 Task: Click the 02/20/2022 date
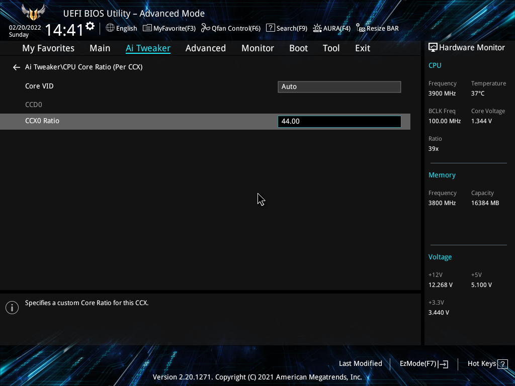(x=25, y=28)
